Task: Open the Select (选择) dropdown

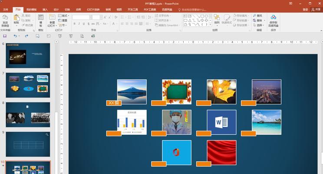Action: [x=258, y=25]
